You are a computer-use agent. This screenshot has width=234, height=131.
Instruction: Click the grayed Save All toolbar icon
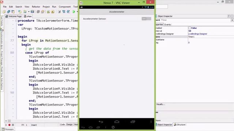pos(38,12)
